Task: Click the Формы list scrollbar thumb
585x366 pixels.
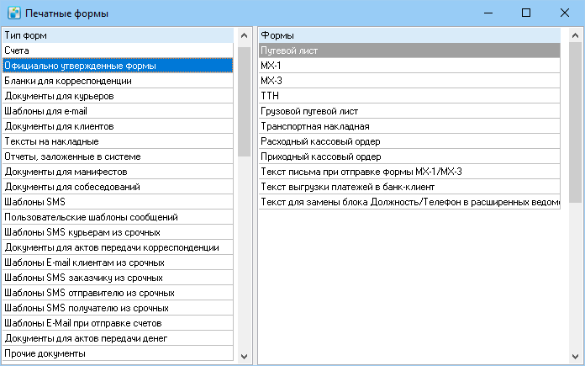Action: coord(575,123)
